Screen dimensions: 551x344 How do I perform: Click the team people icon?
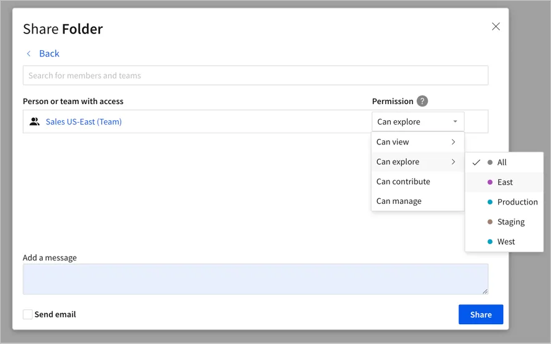point(34,121)
